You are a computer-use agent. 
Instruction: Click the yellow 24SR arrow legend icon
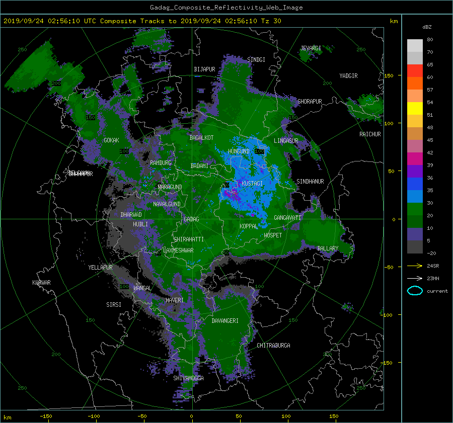coord(415,266)
